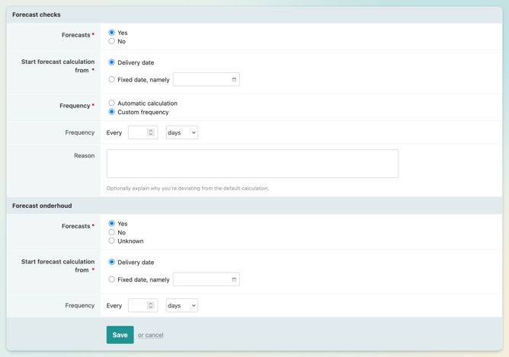Choose Automatic calculation frequency option

point(112,103)
